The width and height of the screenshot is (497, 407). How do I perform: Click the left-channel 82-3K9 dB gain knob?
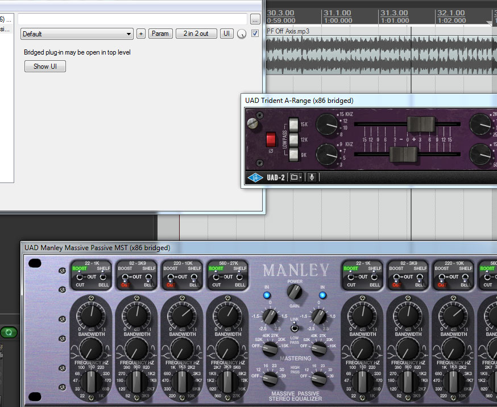click(x=136, y=315)
